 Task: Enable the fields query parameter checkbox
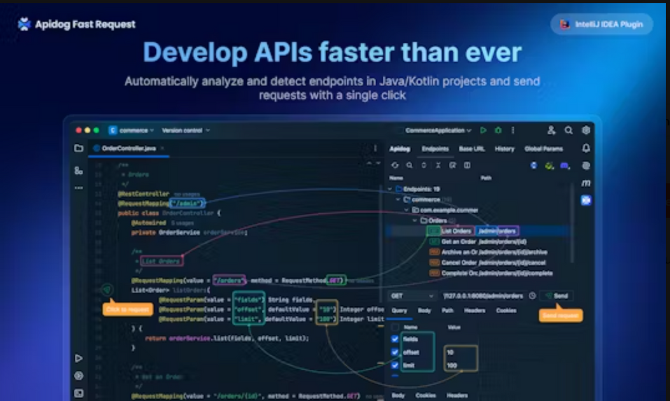(396, 339)
